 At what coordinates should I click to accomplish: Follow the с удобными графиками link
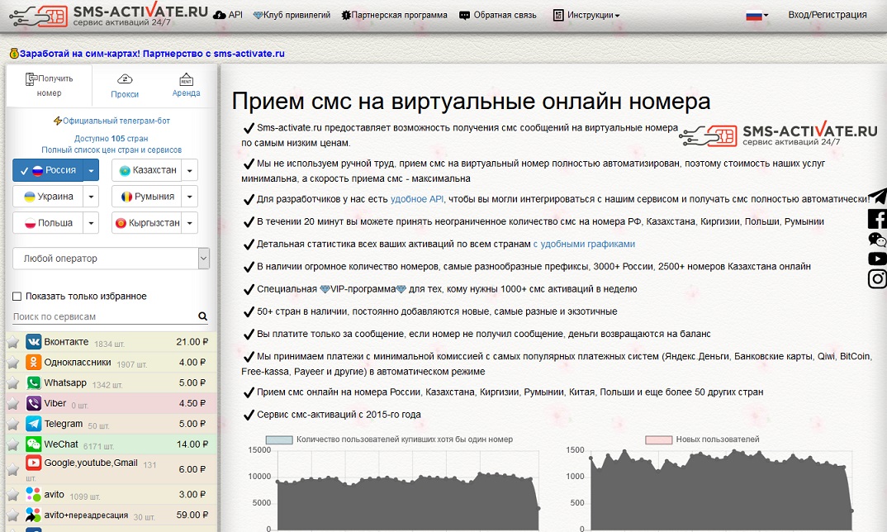click(x=585, y=244)
